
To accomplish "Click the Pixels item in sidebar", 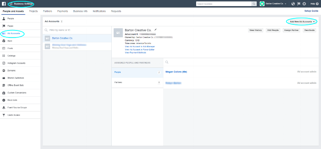I will pos(20,48).
